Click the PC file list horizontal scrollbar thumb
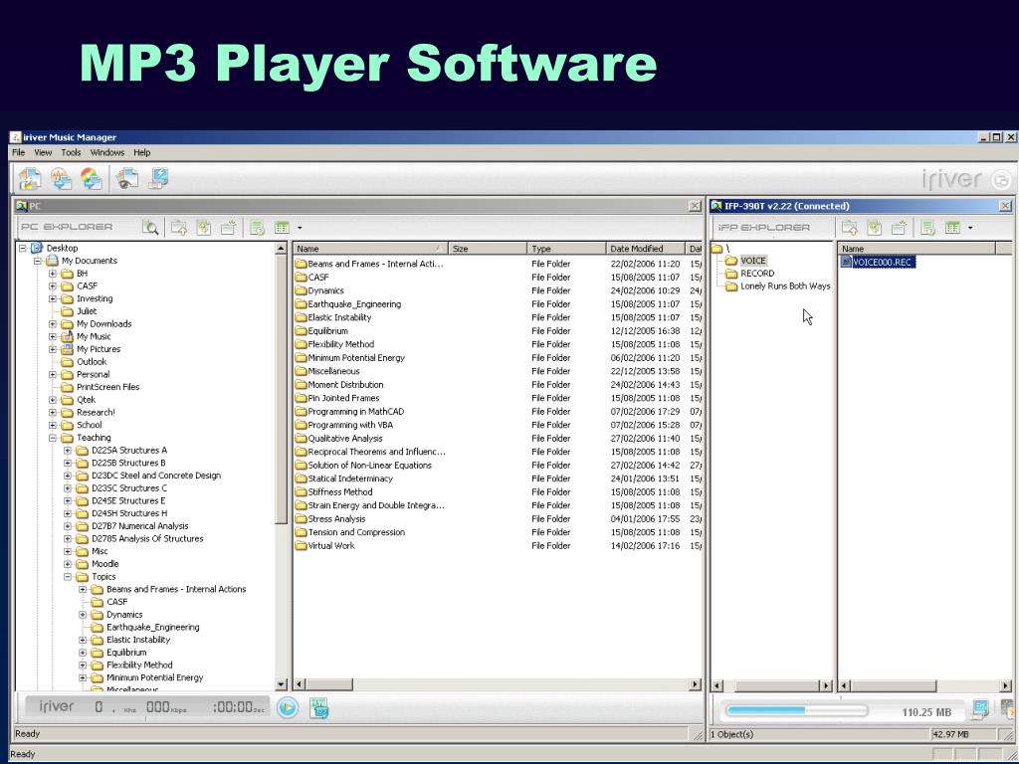Screen dimensions: 1019x764 point(329,684)
